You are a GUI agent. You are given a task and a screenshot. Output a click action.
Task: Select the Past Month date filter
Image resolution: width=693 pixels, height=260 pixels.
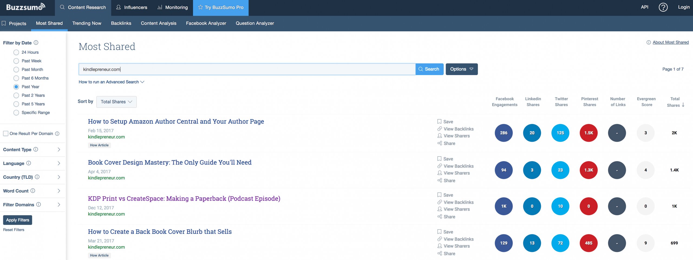(x=16, y=70)
